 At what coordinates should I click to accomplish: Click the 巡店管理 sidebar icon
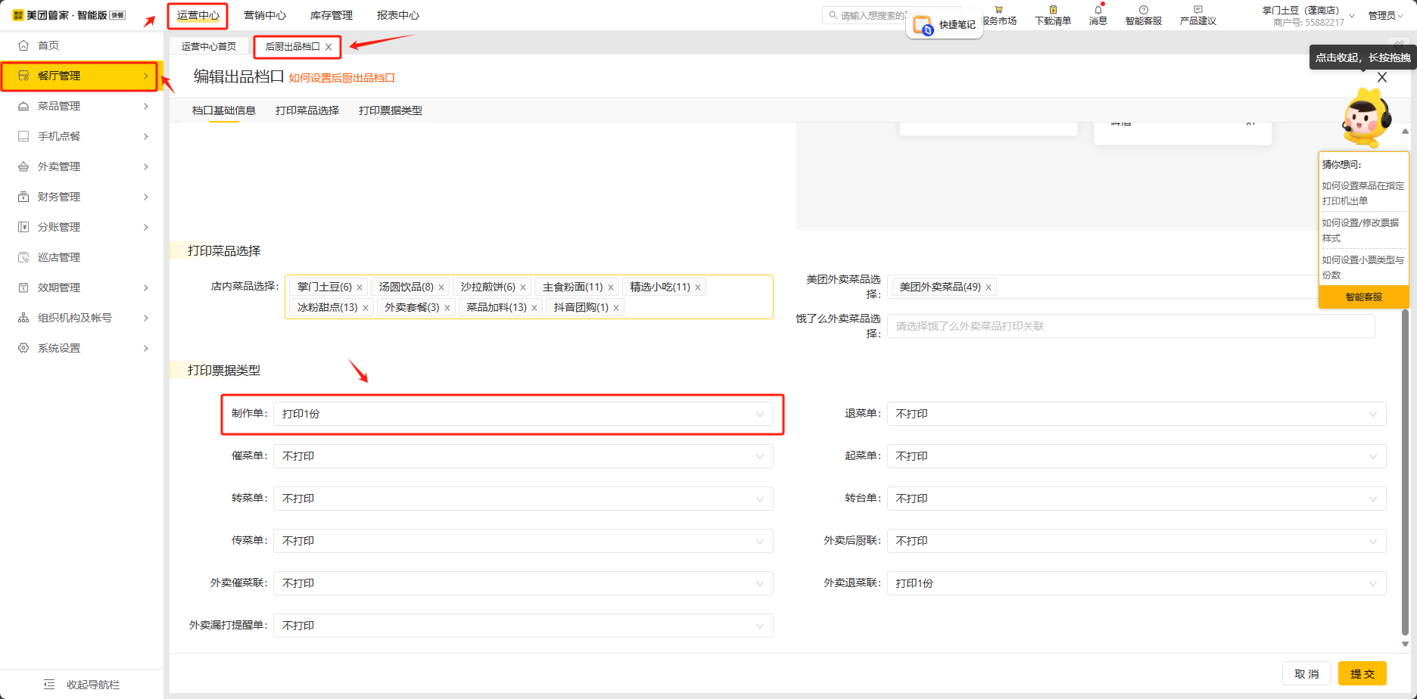point(23,257)
